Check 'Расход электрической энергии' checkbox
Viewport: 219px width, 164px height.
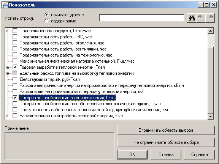click(15, 85)
